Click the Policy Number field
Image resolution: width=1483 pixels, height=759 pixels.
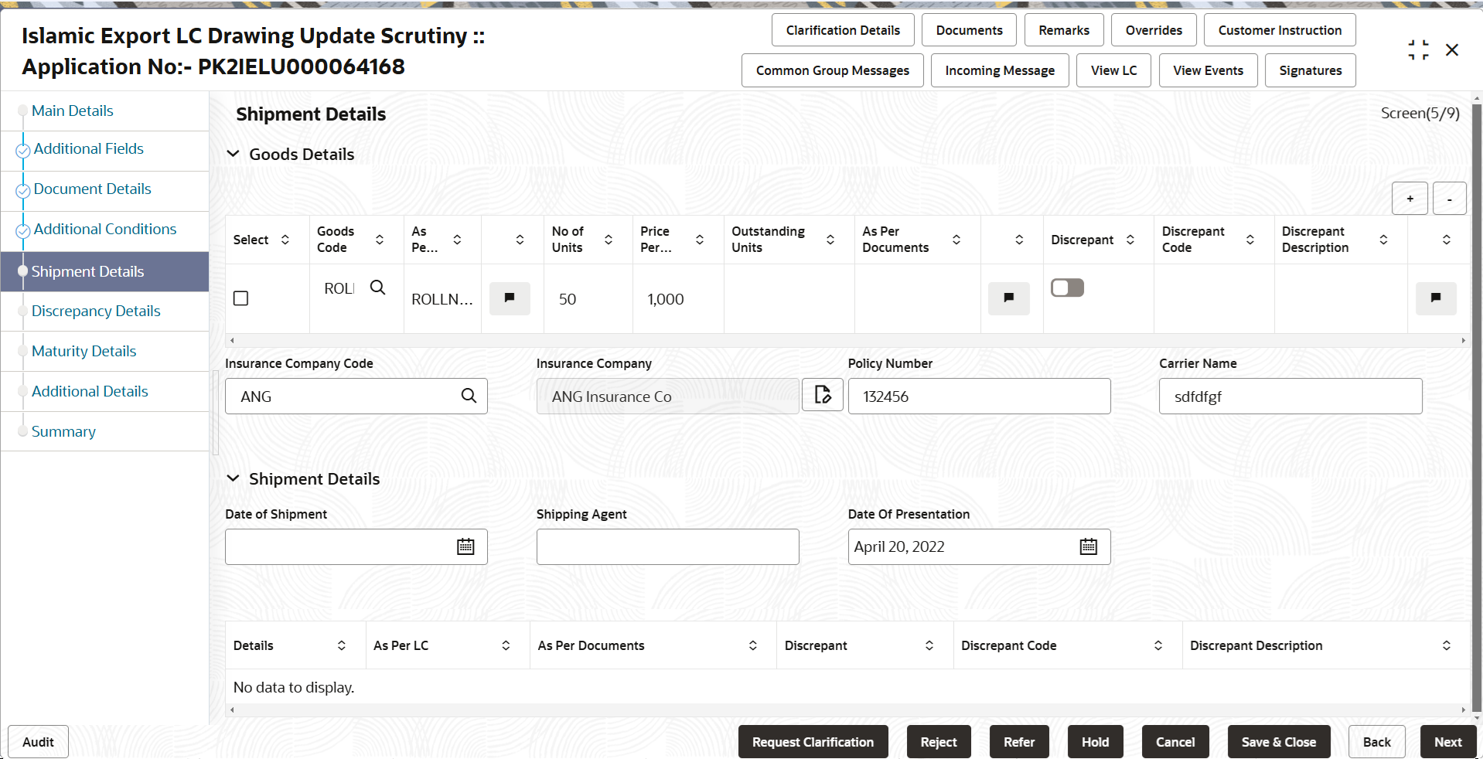tap(979, 396)
